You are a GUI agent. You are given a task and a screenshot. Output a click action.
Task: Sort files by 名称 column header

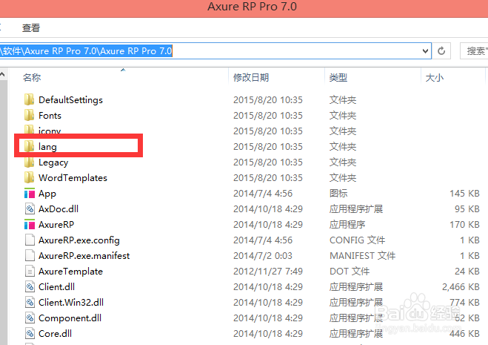pyautogui.click(x=32, y=77)
